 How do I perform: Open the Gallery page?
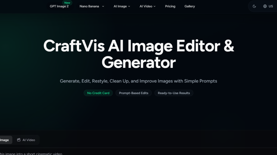(x=190, y=6)
